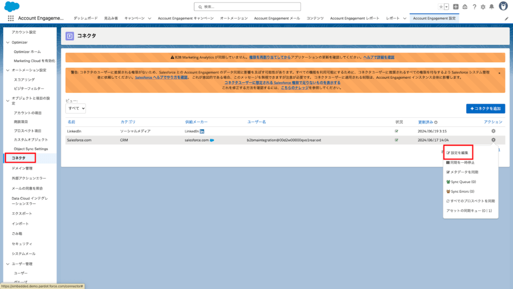The image size is (513, 289).
Task: Switch to the Account Engagement 設定 tab
Action: pos(434,18)
